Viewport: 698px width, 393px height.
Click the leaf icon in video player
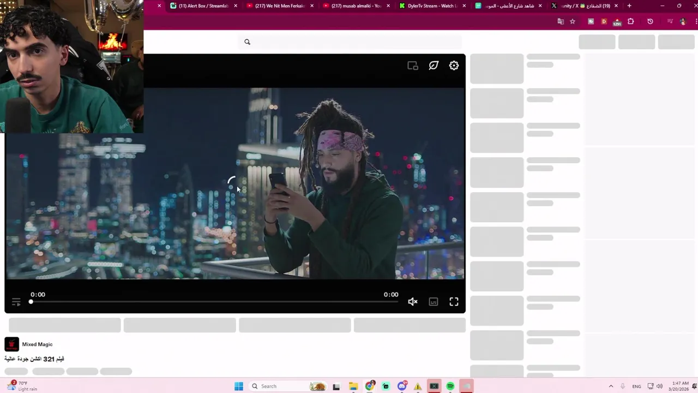(434, 65)
